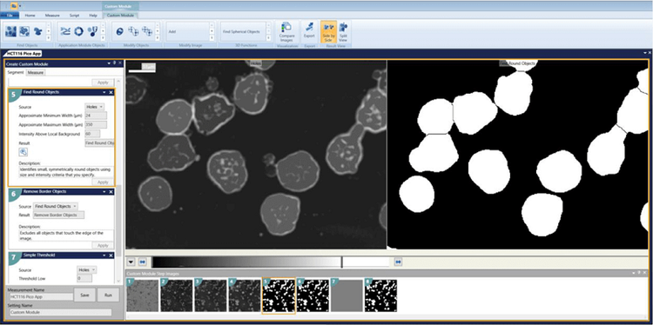Image resolution: width=653 pixels, height=325 pixels.
Task: Click the intensity gradient slider marker
Action: (341, 262)
